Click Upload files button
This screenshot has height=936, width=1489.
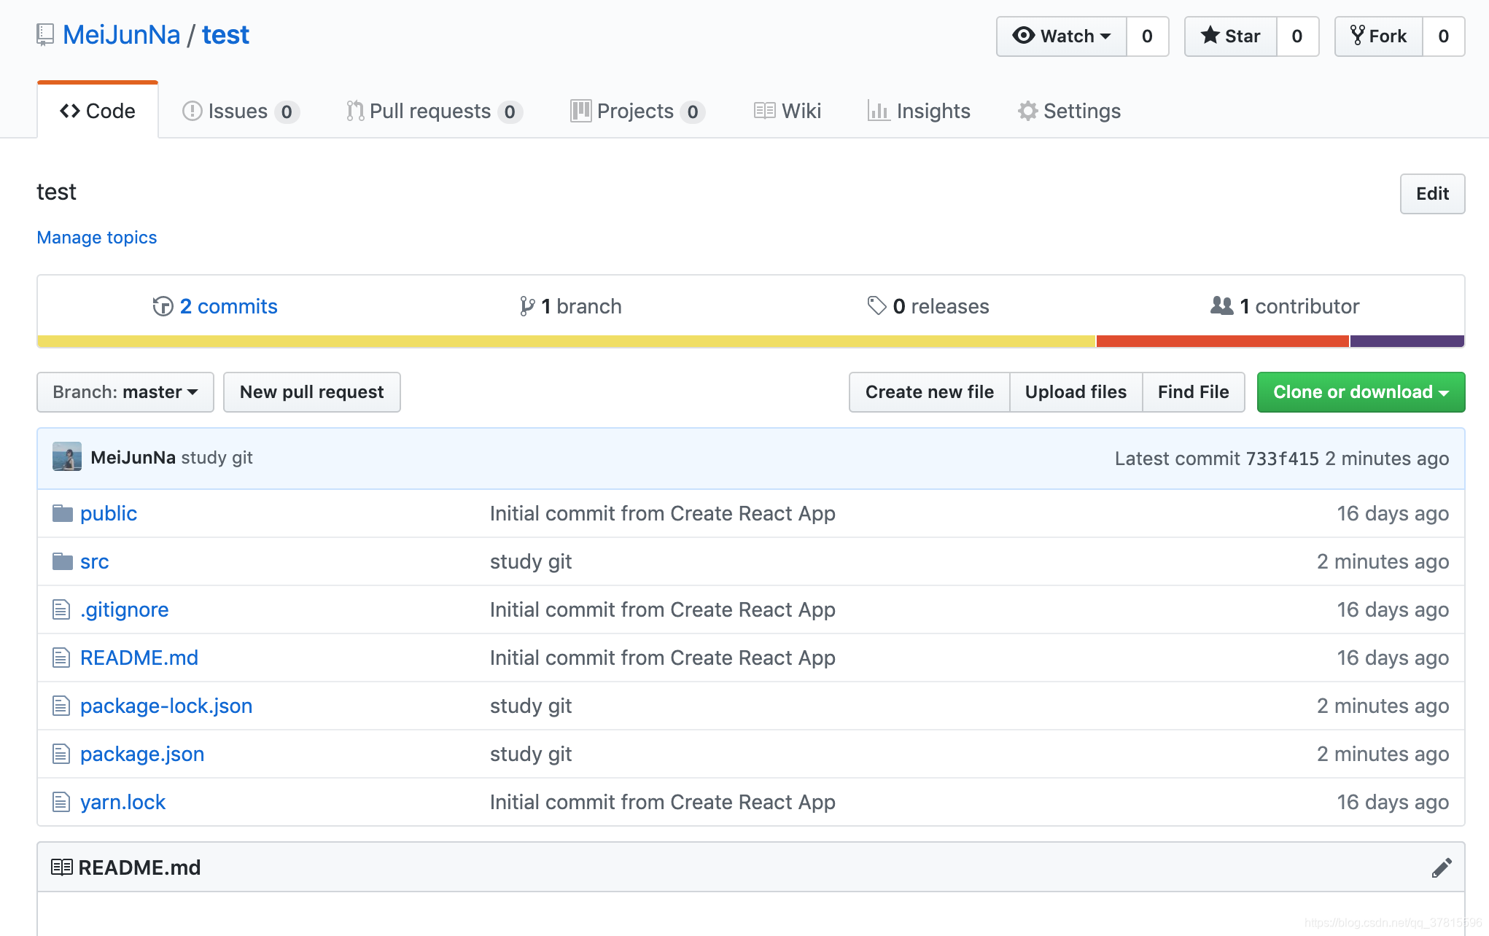point(1076,392)
